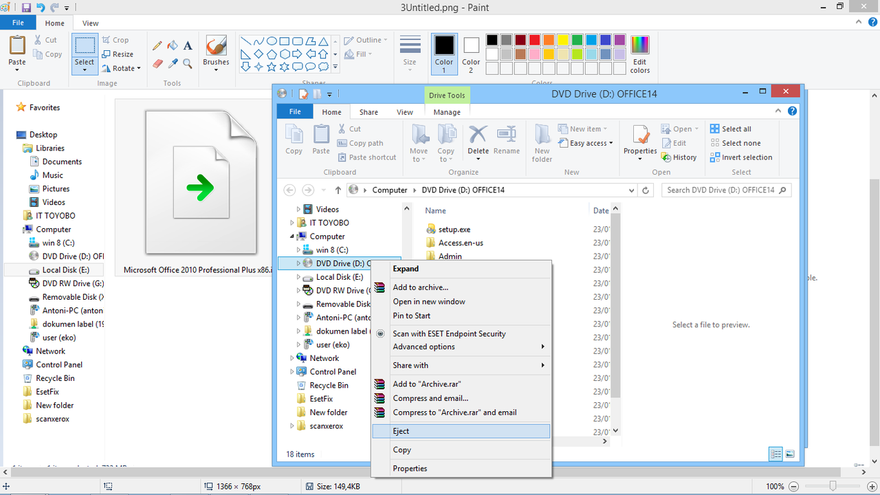Open the Brushes tool in Paint
This screenshot has height=495, width=880.
click(216, 53)
